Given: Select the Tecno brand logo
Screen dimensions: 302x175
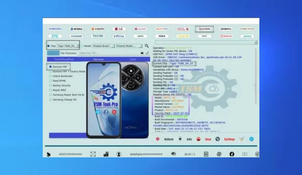Looking at the screenshot, I should click(x=98, y=36).
